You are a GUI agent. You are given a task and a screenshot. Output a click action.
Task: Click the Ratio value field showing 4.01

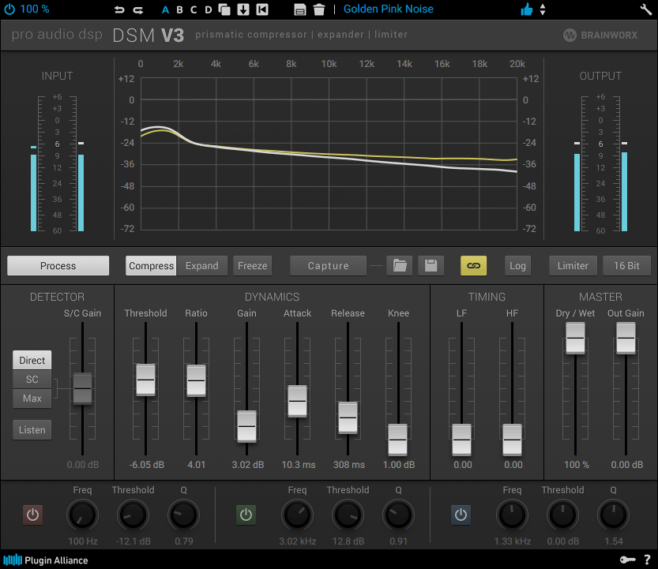[196, 465]
